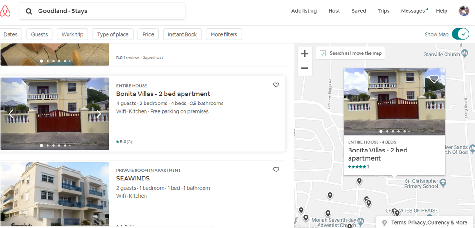Expand the Price filter

[x=148, y=34]
